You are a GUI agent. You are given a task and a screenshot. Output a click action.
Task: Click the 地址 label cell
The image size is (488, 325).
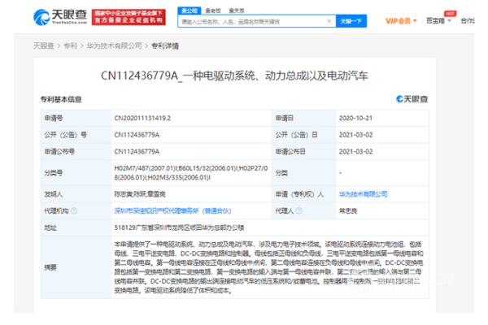click(x=76, y=227)
